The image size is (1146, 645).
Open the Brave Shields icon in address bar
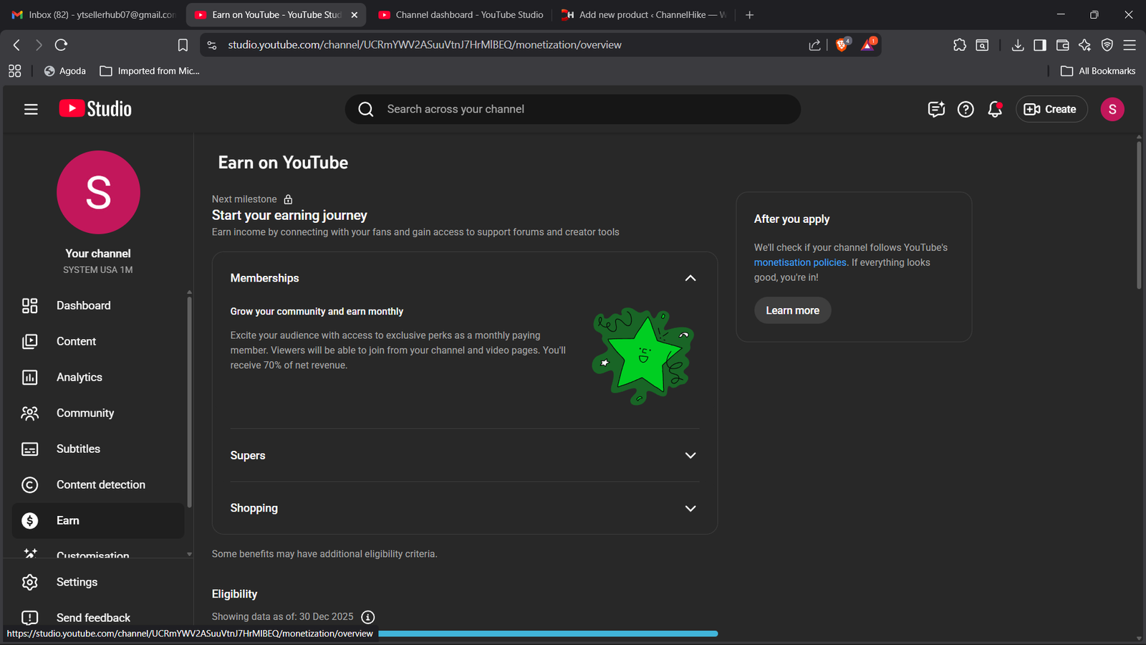click(x=842, y=44)
